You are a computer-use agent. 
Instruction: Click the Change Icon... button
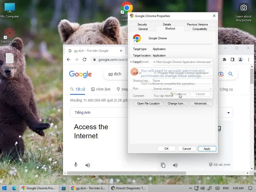coord(177,103)
